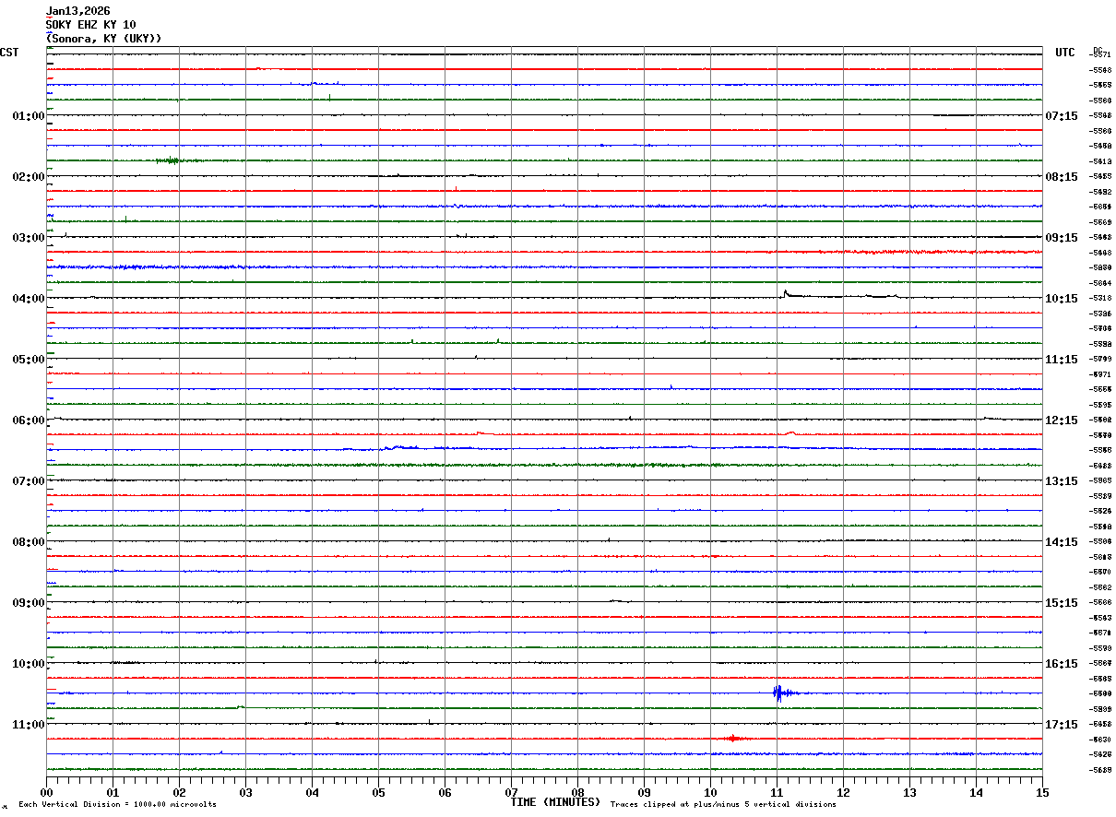Click the 'Traces clipped' footer note

(723, 804)
